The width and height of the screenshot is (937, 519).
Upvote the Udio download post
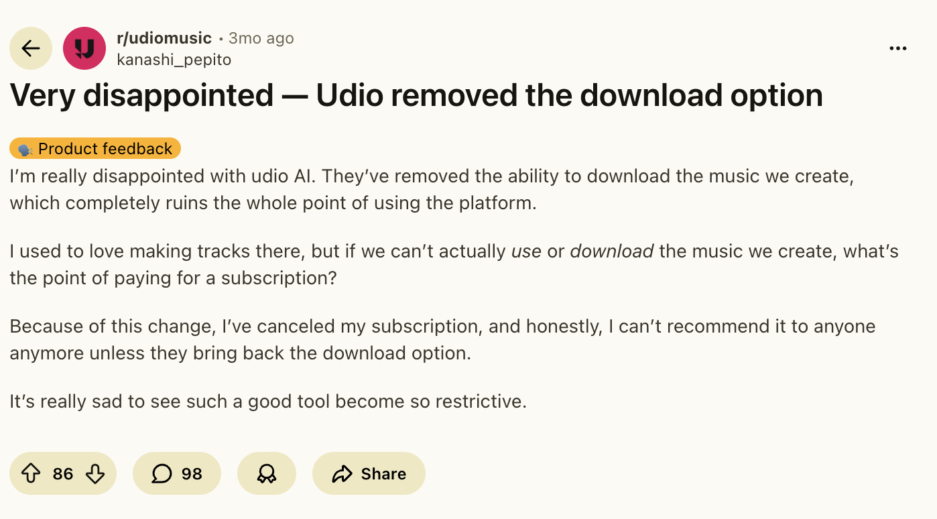pos(31,474)
